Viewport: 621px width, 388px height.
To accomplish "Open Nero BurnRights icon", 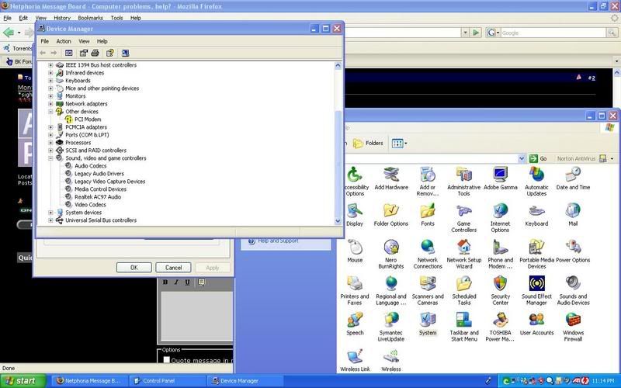I will [391, 255].
